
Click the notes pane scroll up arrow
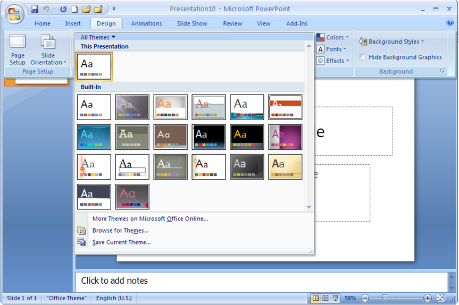pyautogui.click(x=452, y=276)
